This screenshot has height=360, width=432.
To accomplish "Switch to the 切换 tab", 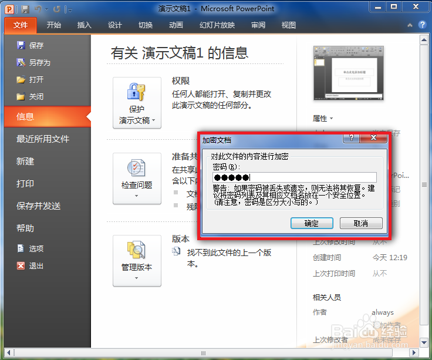I will point(145,25).
